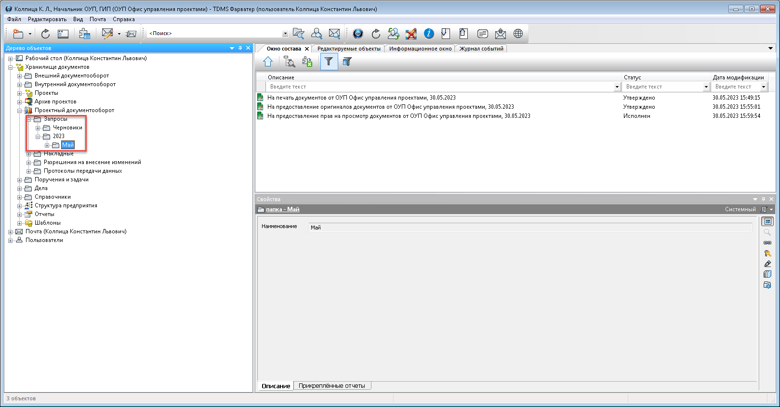This screenshot has width=780, height=407.
Task: Click the speech bubble messages icon
Action: tap(482, 34)
